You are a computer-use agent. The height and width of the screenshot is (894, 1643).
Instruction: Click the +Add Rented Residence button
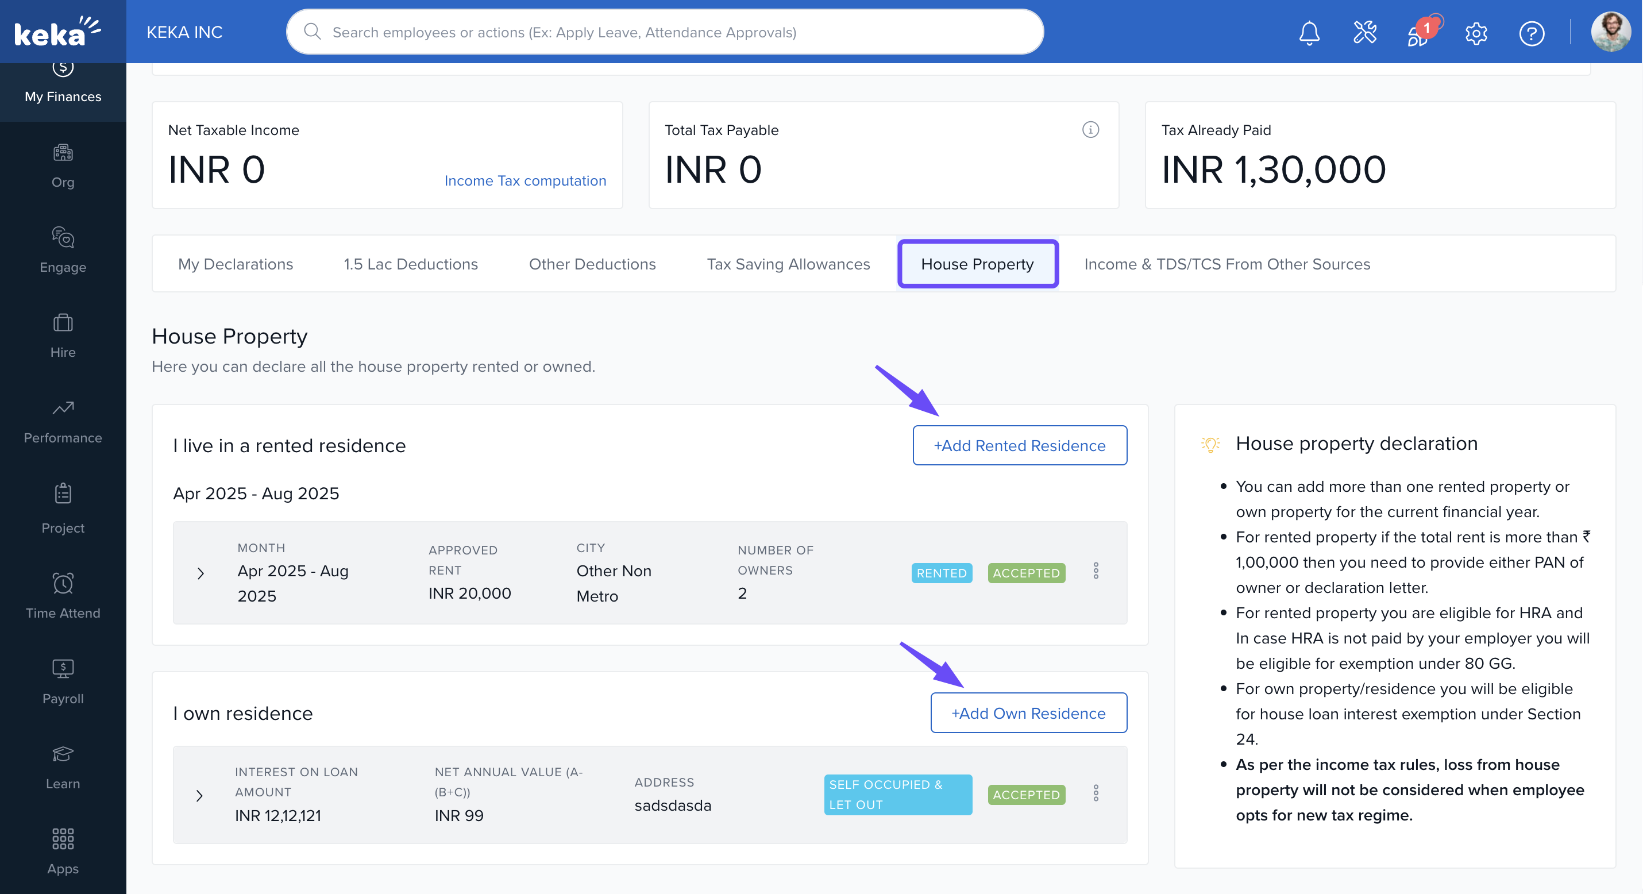click(x=1019, y=445)
